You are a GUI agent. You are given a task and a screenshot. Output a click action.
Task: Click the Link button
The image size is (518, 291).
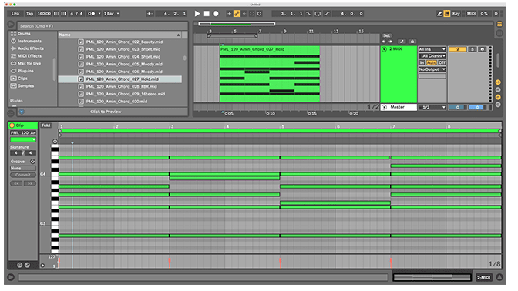coord(16,14)
